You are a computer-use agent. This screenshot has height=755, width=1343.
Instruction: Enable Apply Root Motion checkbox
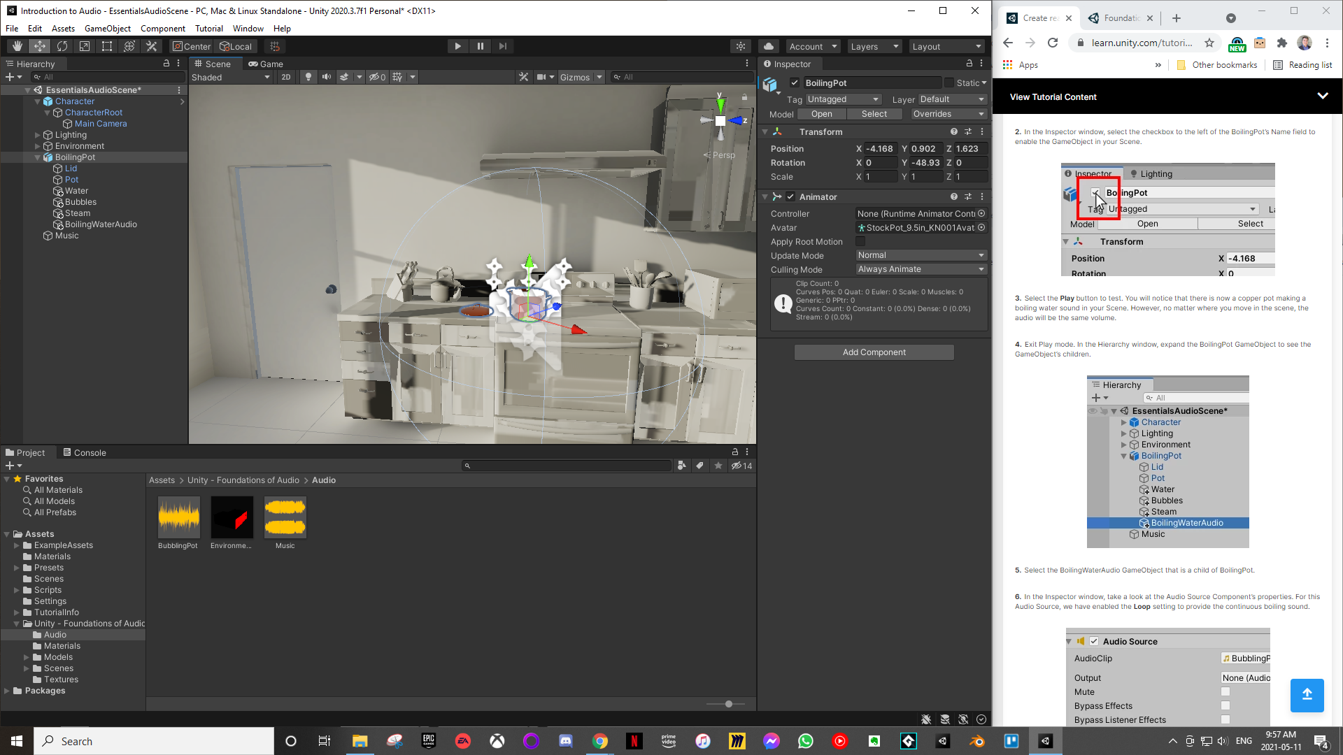(x=860, y=242)
